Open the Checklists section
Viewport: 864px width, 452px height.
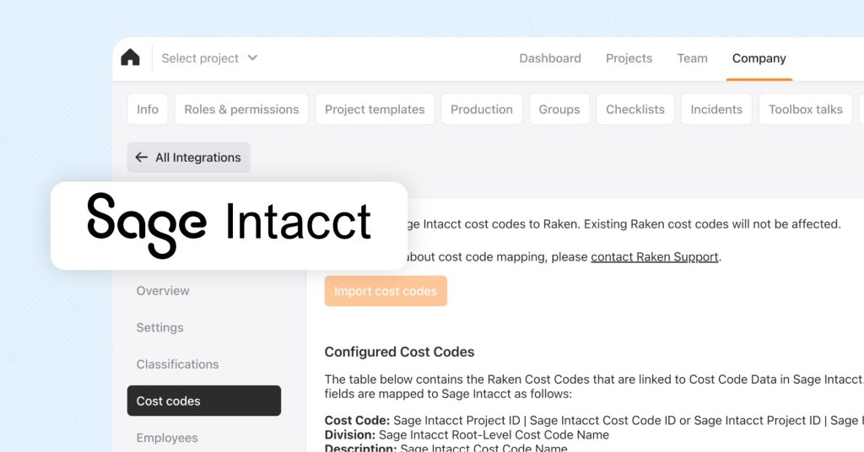point(635,110)
